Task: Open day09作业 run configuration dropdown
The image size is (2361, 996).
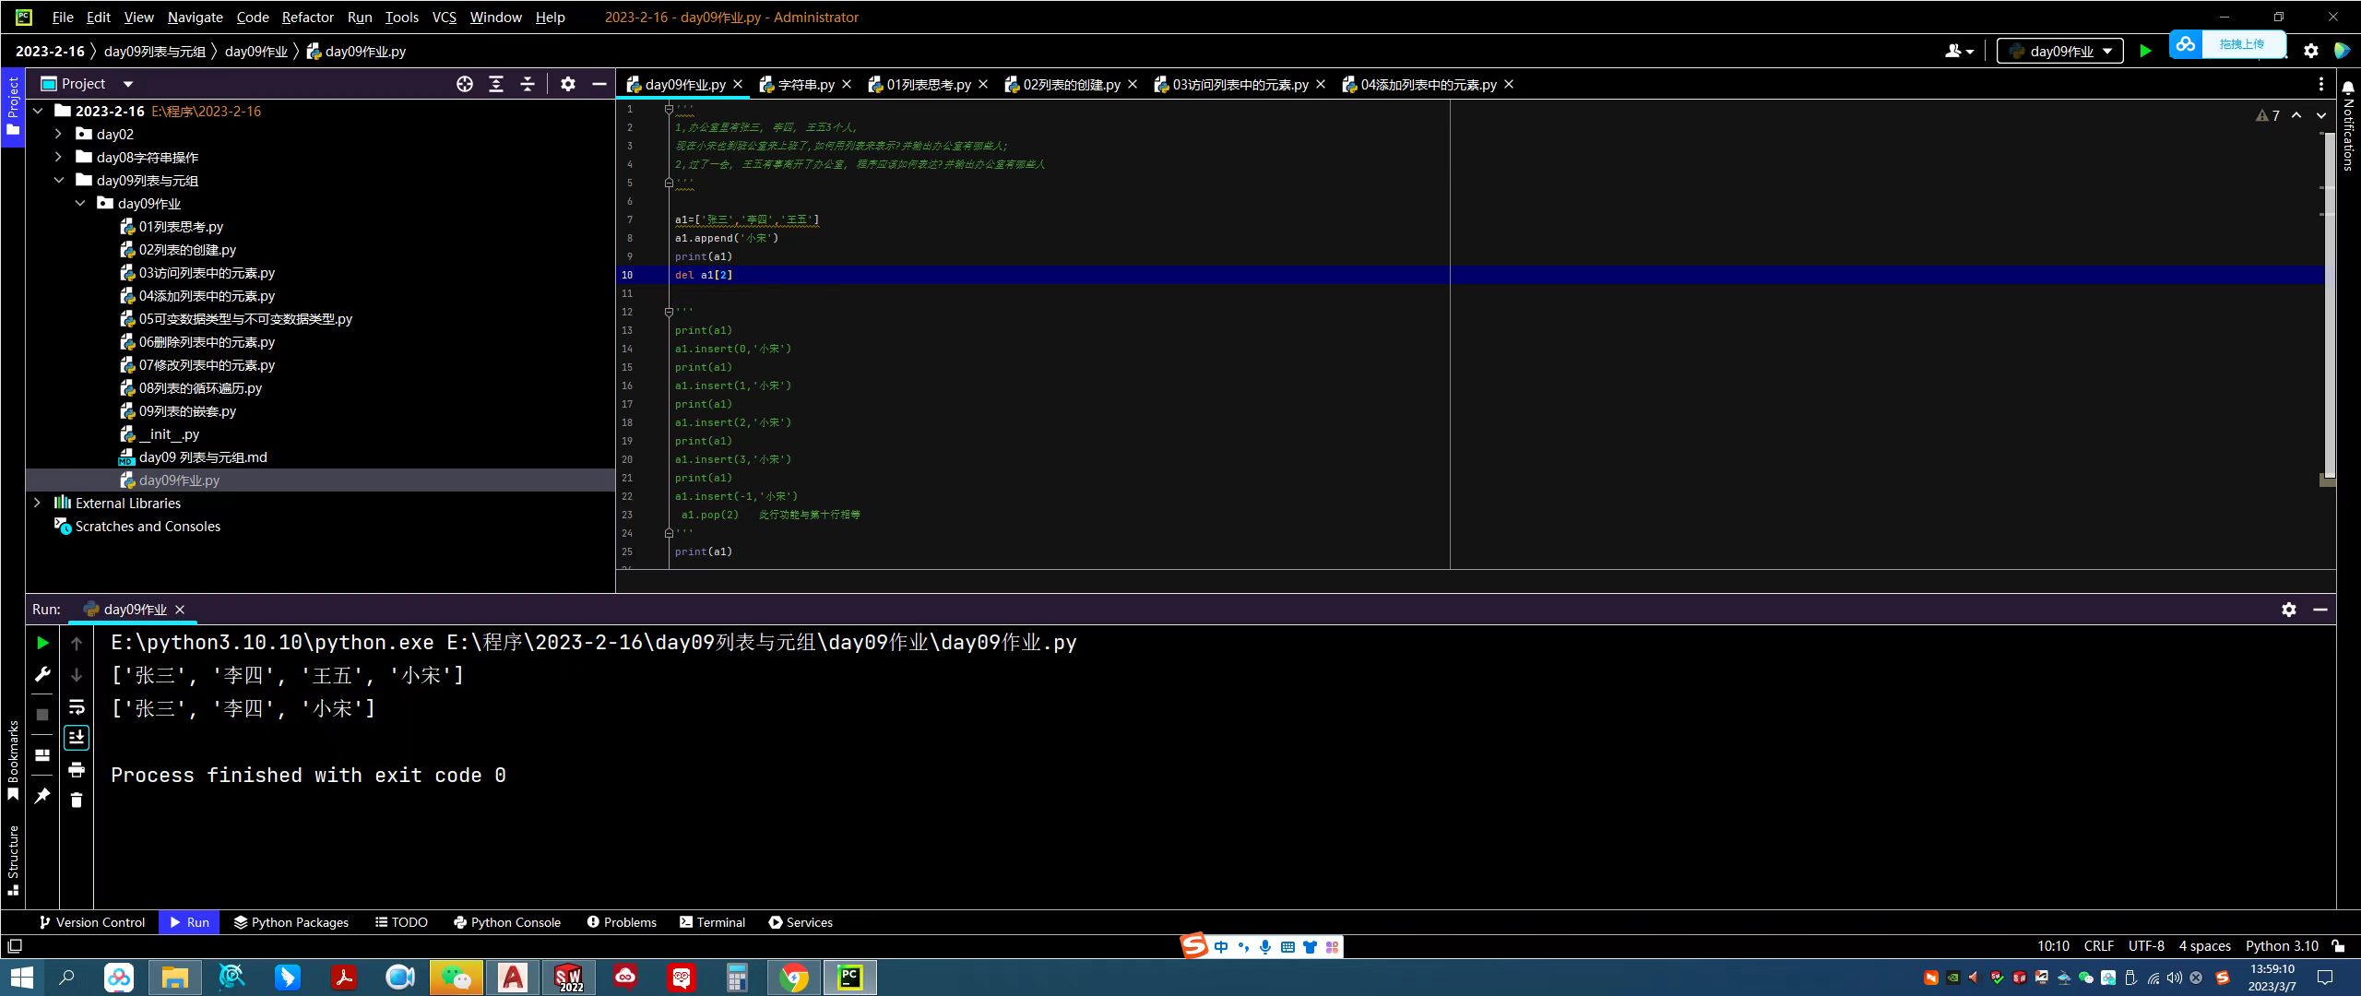Action: pos(2060,51)
